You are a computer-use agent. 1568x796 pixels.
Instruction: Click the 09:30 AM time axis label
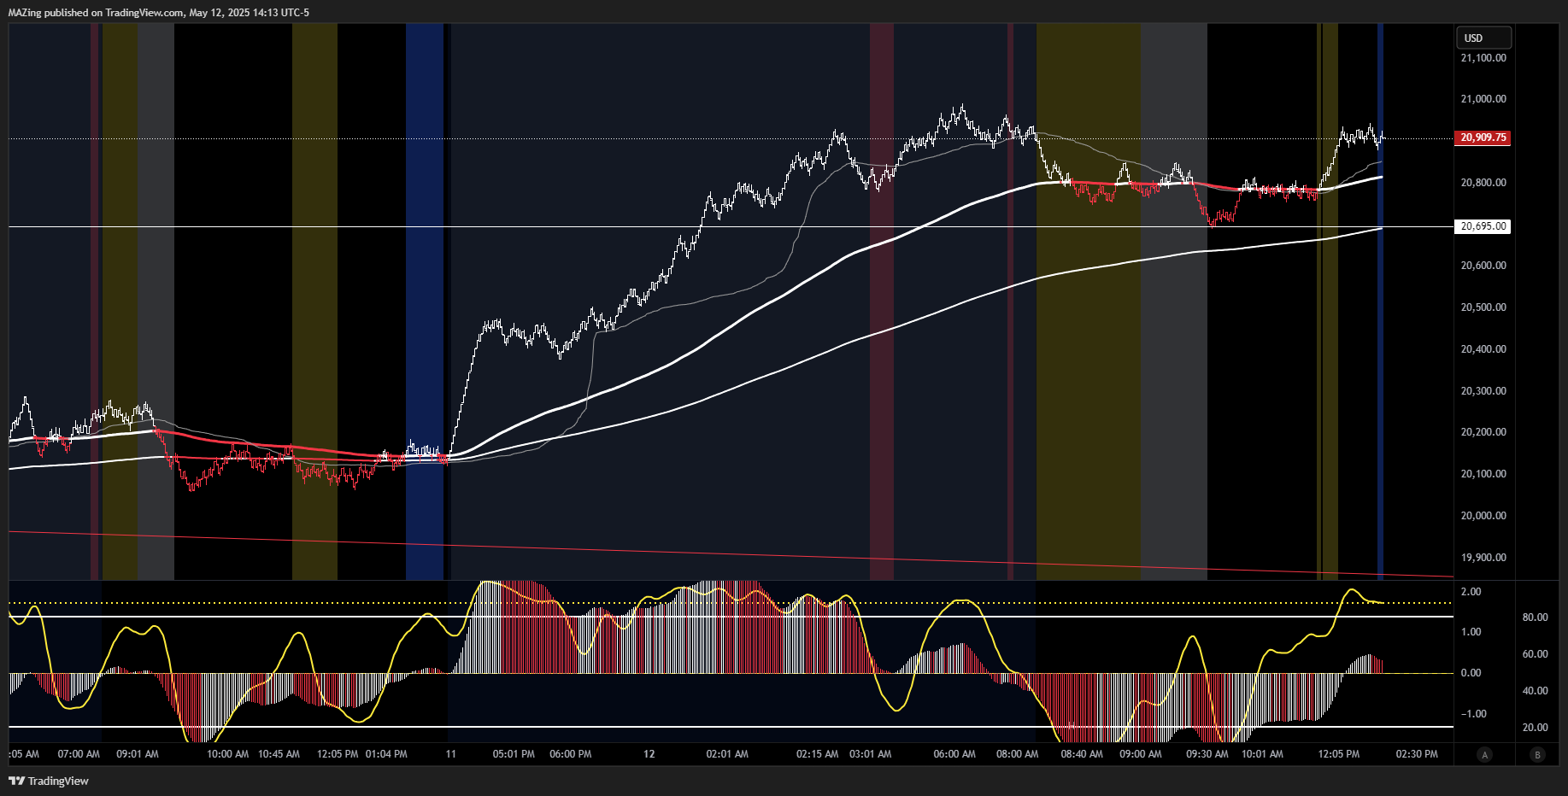pos(1207,754)
